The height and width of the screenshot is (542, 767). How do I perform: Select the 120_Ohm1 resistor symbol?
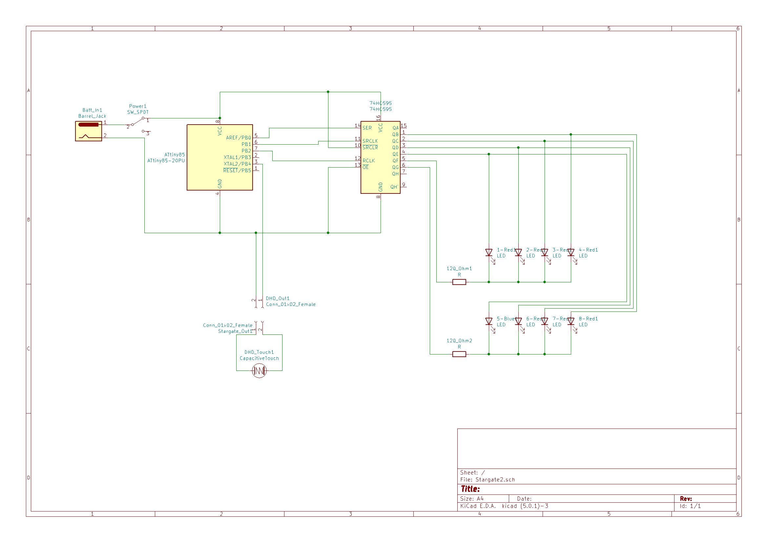(x=459, y=282)
